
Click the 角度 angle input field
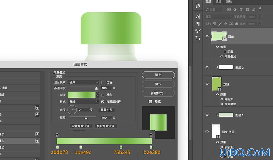[83, 110]
